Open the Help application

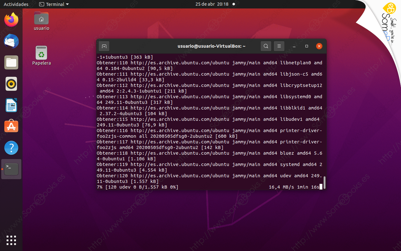coord(11,147)
